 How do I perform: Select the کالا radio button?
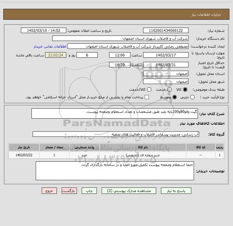185,89
